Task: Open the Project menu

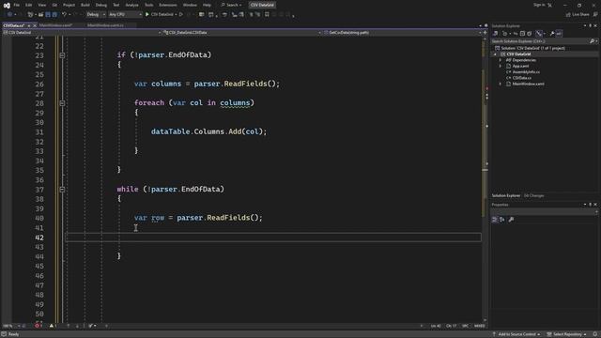Action: point(69,5)
